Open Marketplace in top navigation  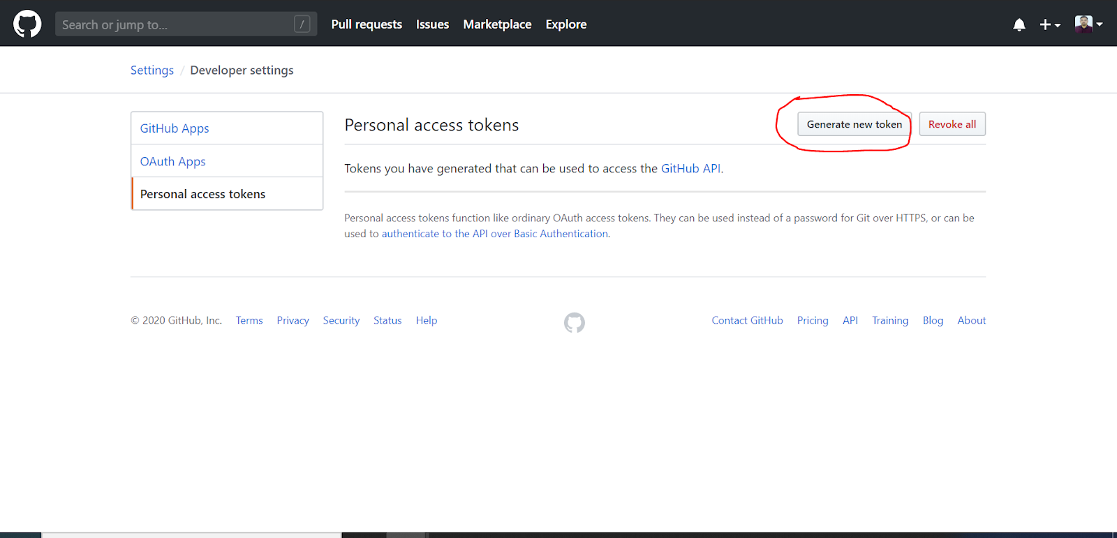pyautogui.click(x=497, y=24)
